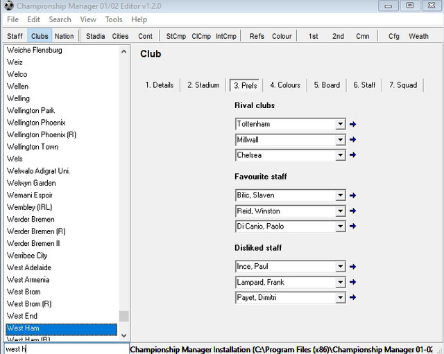
Task: Open the Reid, Winston favourite staff dropdown
Action: (x=341, y=211)
